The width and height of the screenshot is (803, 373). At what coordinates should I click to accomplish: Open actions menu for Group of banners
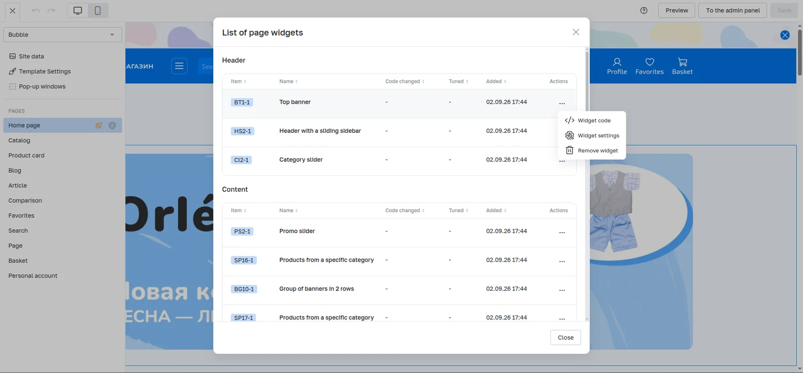pyautogui.click(x=562, y=290)
